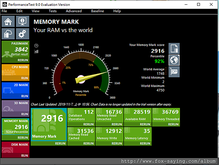219x165 pixels.
Task: Open the gears settings icon
Action: point(23,34)
